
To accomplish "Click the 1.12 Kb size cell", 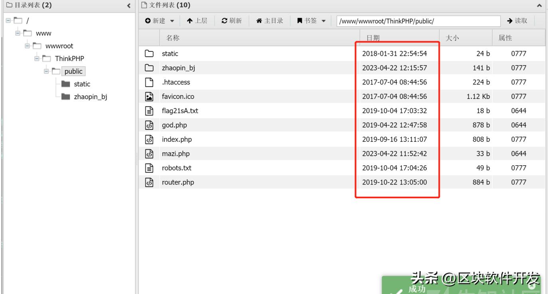I will click(478, 96).
